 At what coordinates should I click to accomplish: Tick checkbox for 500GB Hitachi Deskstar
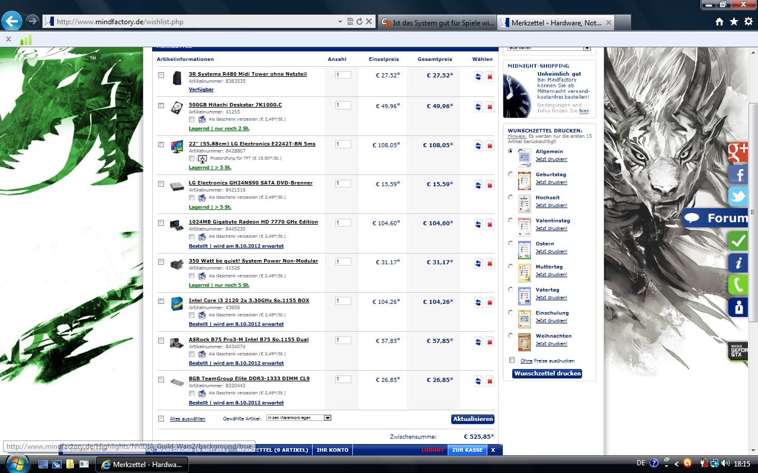161,105
